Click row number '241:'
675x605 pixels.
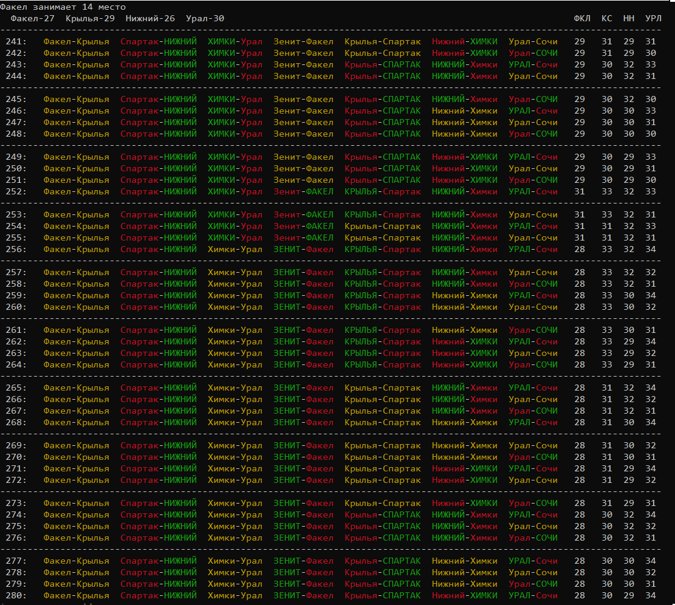(16, 42)
